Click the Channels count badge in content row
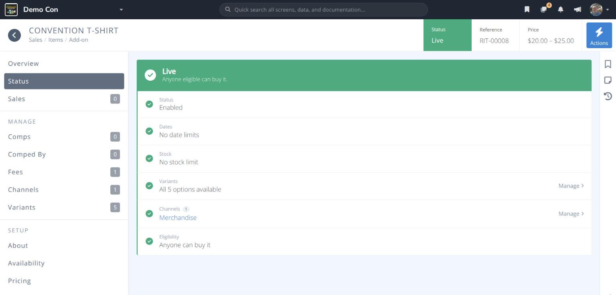616x295 pixels. tap(186, 209)
